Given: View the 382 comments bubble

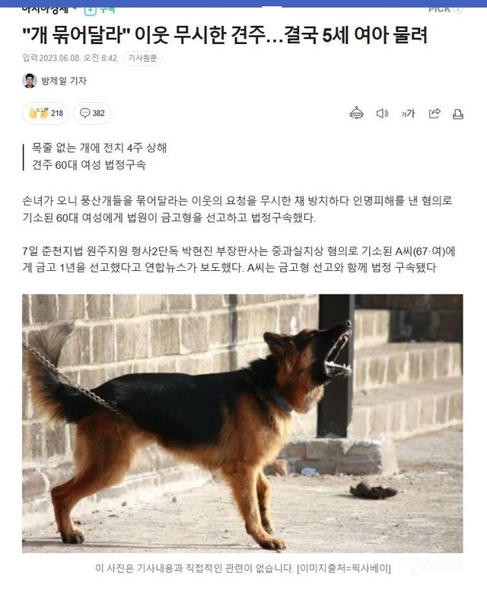Looking at the screenshot, I should tap(92, 113).
